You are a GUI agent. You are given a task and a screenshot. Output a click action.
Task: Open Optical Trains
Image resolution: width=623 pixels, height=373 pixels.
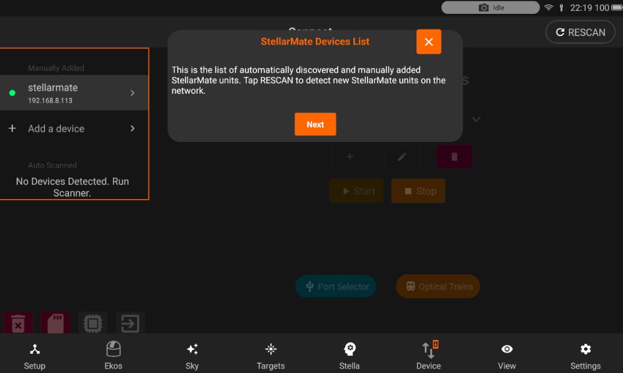(438, 286)
